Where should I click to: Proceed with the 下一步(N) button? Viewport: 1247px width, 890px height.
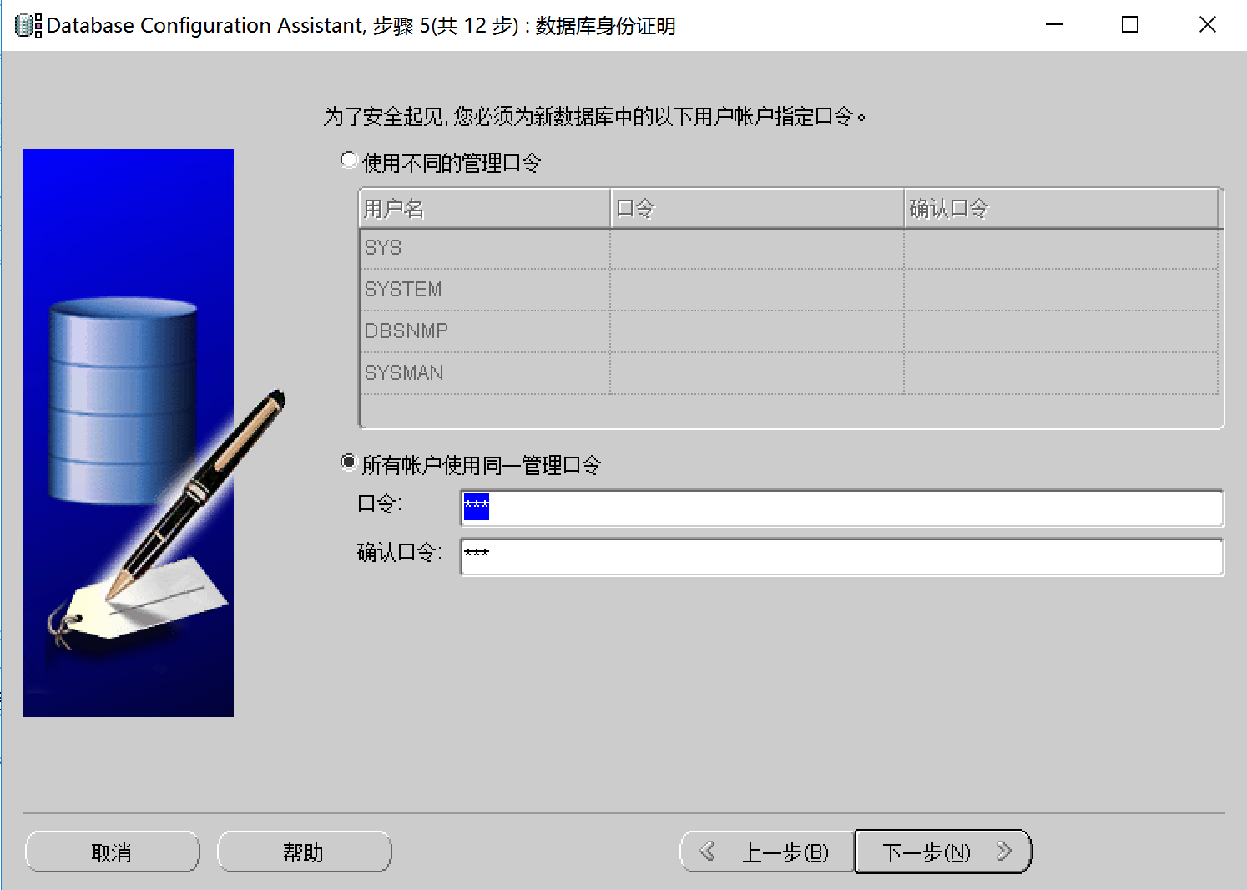(943, 852)
